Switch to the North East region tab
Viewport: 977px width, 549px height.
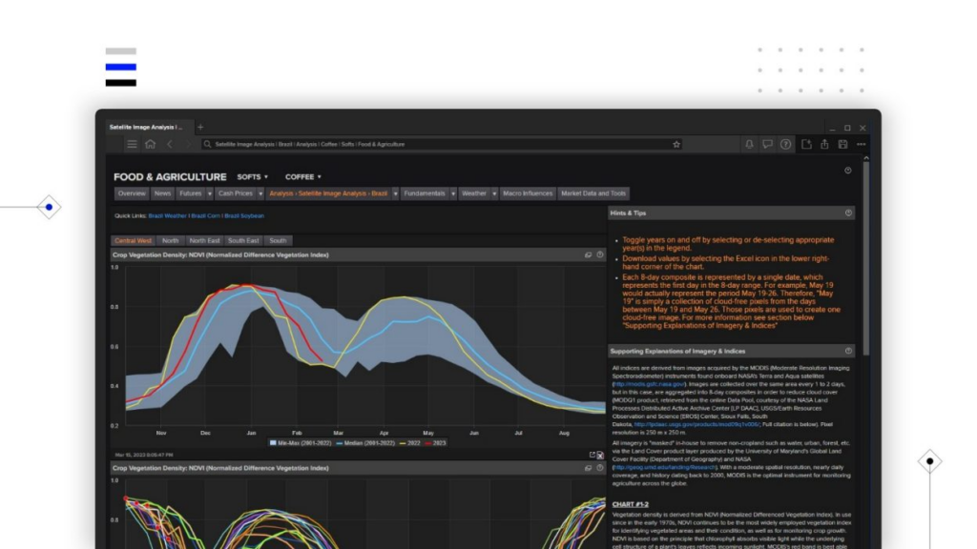205,240
